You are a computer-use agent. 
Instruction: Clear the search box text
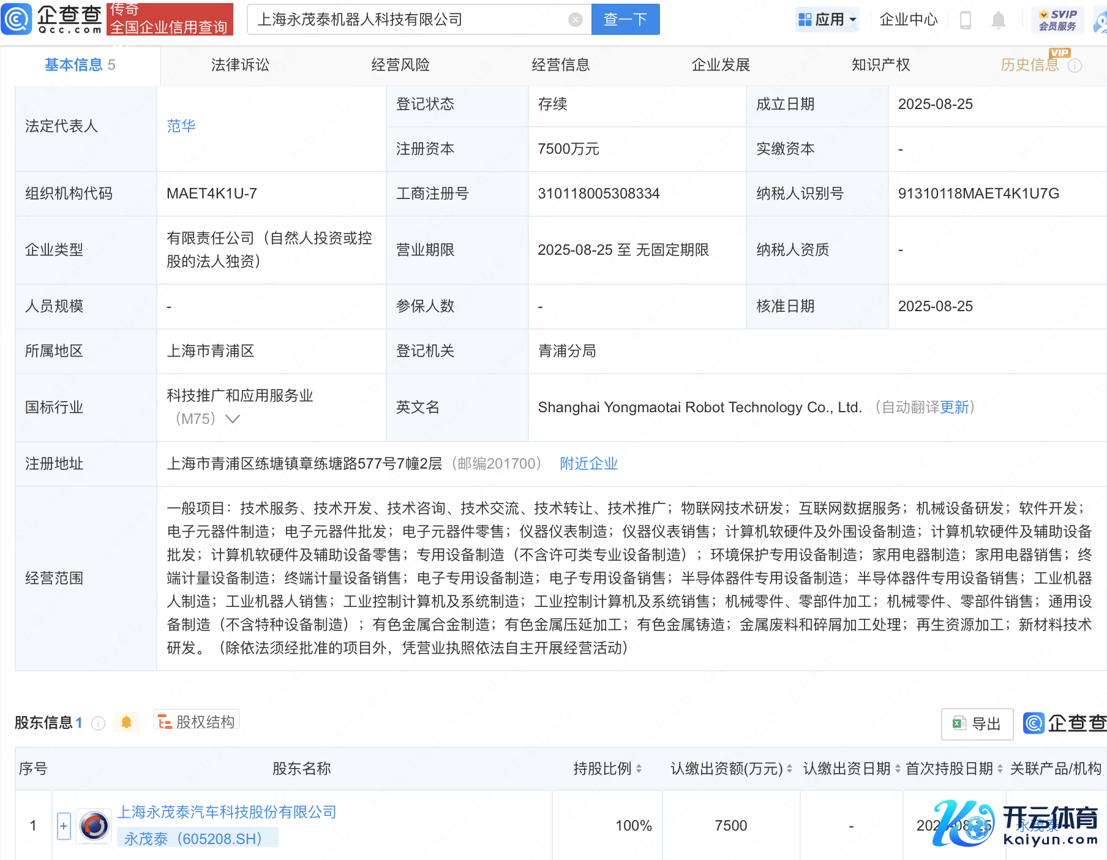click(x=575, y=20)
